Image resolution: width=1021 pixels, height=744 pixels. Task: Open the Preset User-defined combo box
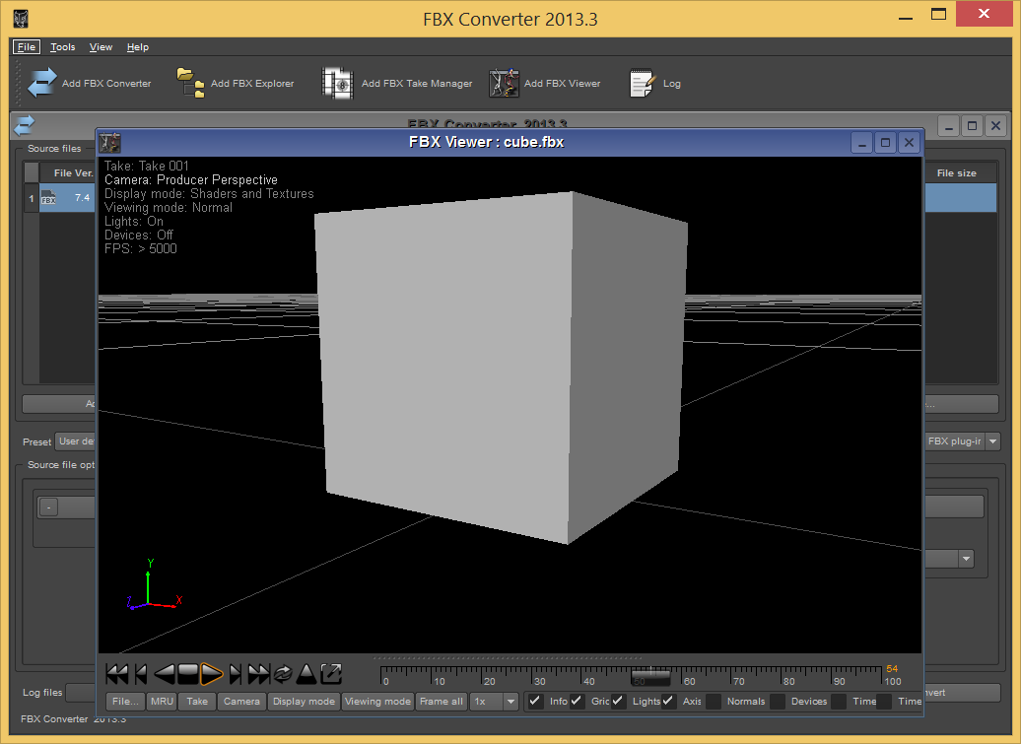[x=76, y=441]
